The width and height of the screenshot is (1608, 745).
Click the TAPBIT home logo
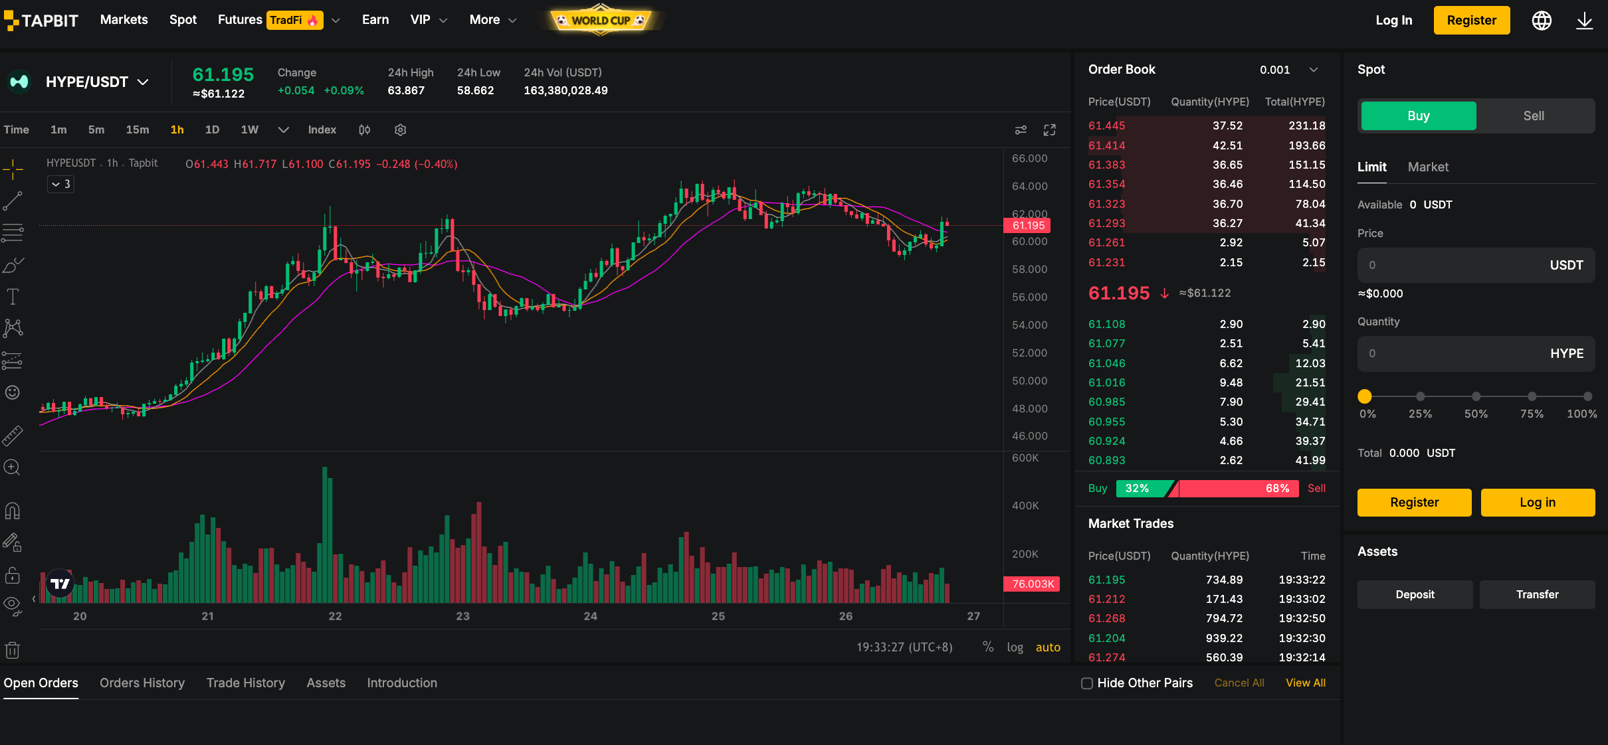tap(41, 21)
